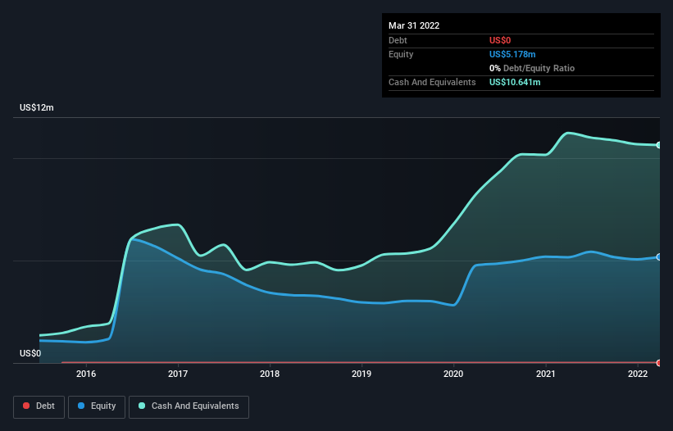
Task: Click the 0% Debt/Equity Ratio text
Action: click(532, 68)
